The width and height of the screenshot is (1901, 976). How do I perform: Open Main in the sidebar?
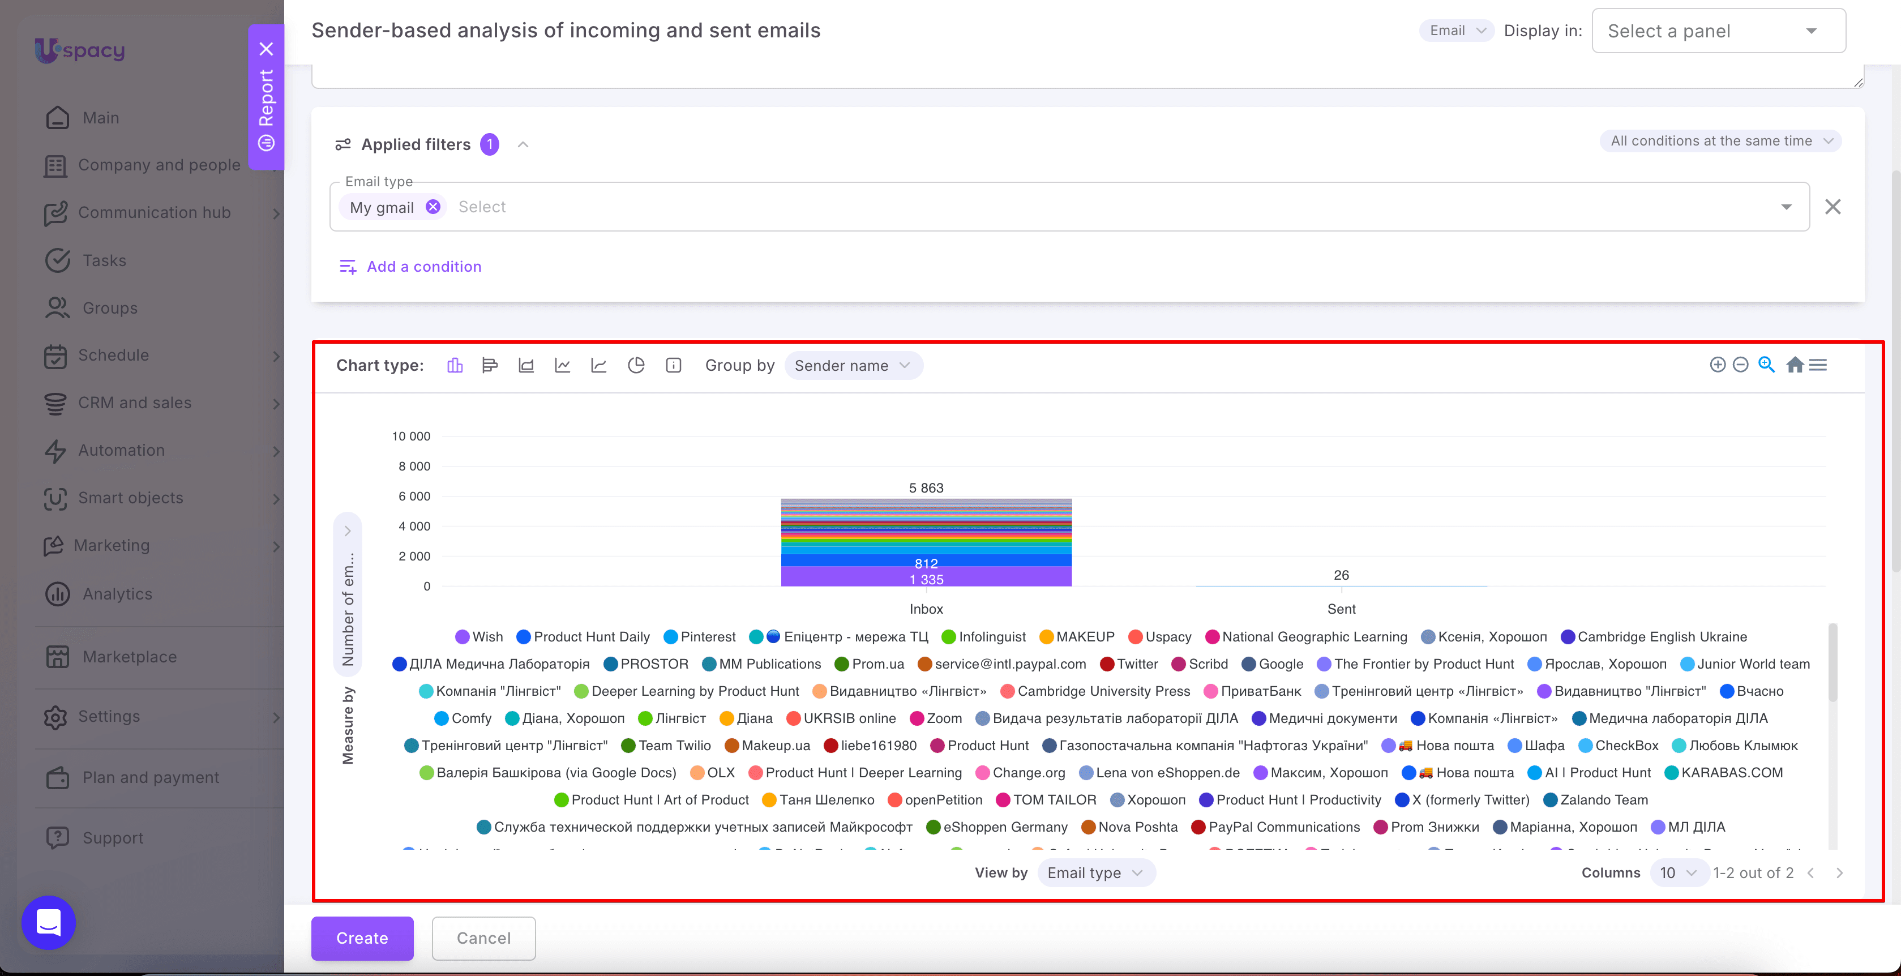[100, 118]
